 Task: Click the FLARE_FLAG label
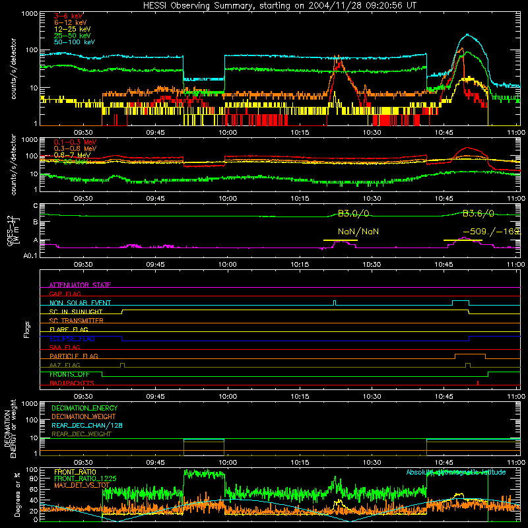(x=69, y=329)
